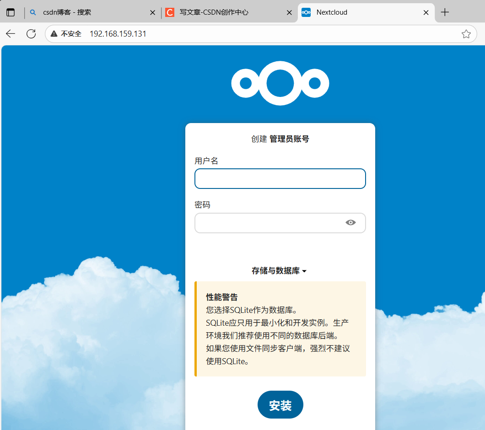Open a new browser tab
485x430 pixels.
445,12
